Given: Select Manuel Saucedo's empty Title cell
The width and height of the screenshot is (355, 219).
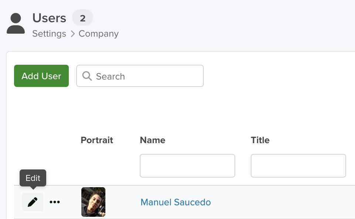Looking at the screenshot, I should click(x=298, y=202).
